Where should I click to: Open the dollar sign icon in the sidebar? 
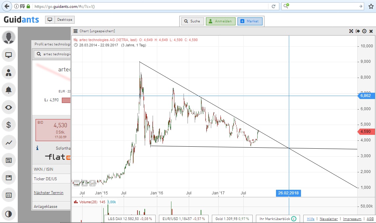coord(9,125)
